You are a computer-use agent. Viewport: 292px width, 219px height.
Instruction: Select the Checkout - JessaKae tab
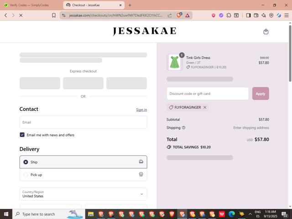[x=94, y=5]
